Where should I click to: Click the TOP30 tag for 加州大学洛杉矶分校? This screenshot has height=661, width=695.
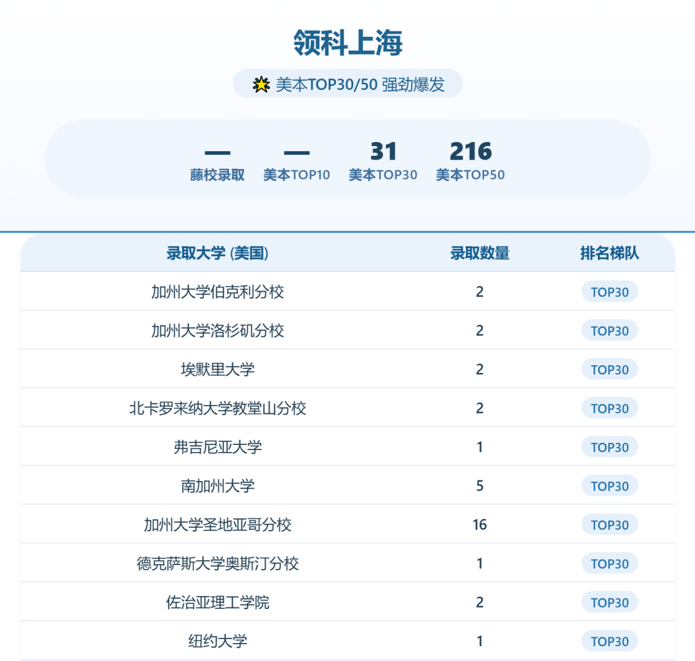[610, 330]
